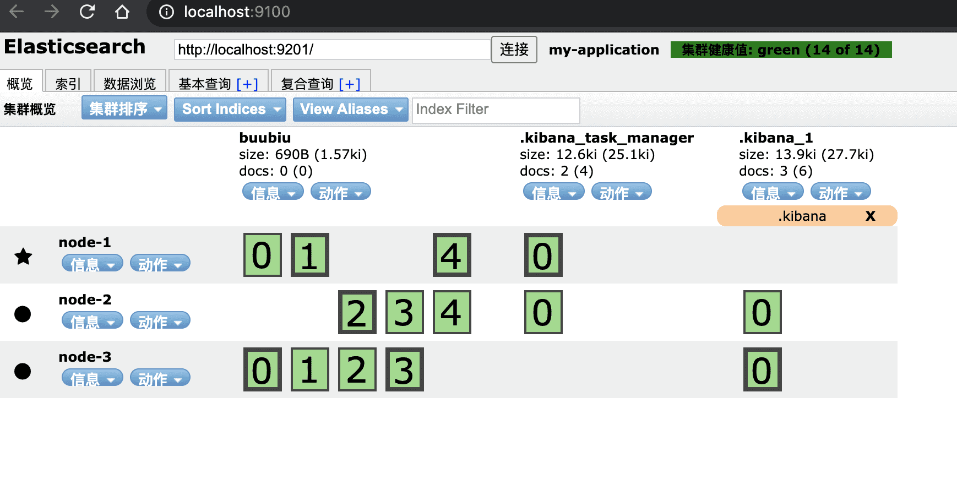Open 信息 dropdown for buubiu index
The image size is (957, 490).
[273, 192]
